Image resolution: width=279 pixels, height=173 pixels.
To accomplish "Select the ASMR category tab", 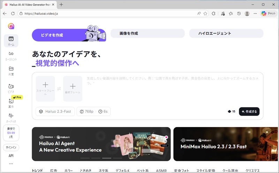I will pyautogui.click(x=161, y=171).
